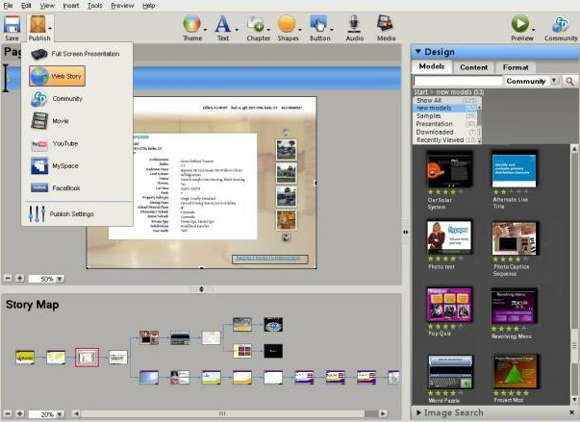Click the model search text field
This screenshot has height=422, width=580.
(x=458, y=81)
